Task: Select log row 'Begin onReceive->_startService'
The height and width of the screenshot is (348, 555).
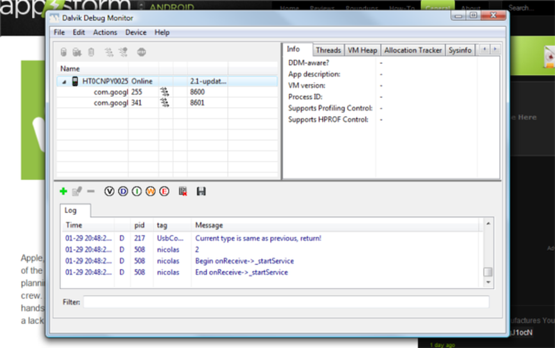Action: 273,261
